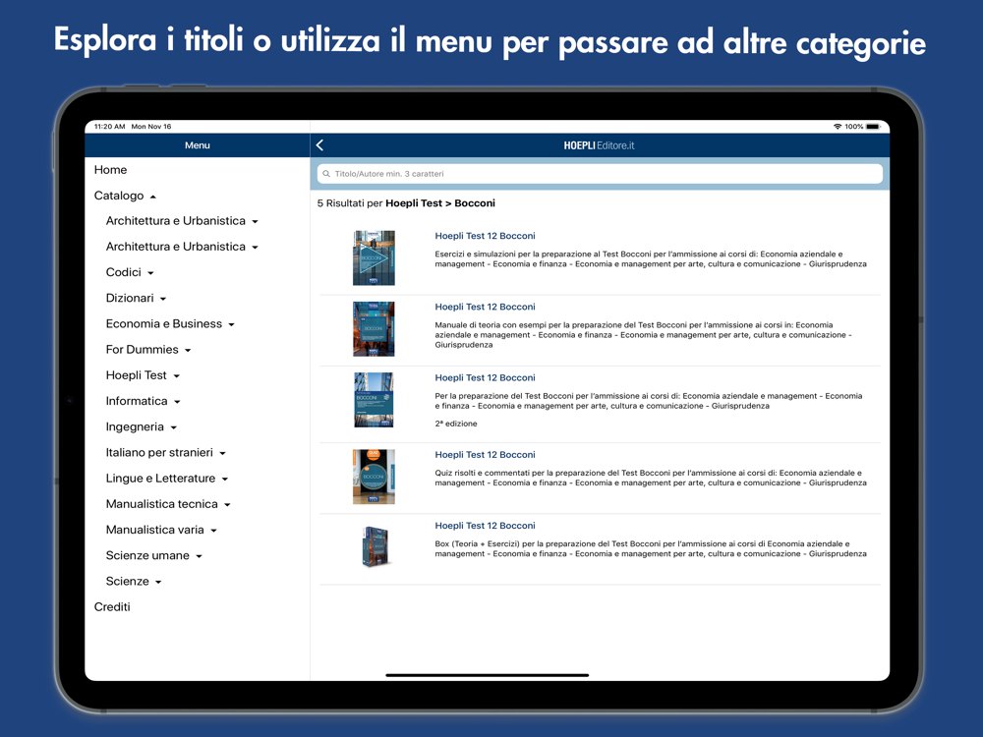Expand the Hoepli Test category
The height and width of the screenshot is (737, 983).
click(143, 375)
